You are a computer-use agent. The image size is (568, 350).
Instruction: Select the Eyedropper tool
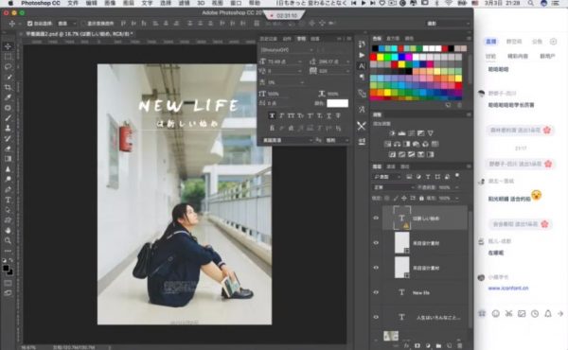8,97
